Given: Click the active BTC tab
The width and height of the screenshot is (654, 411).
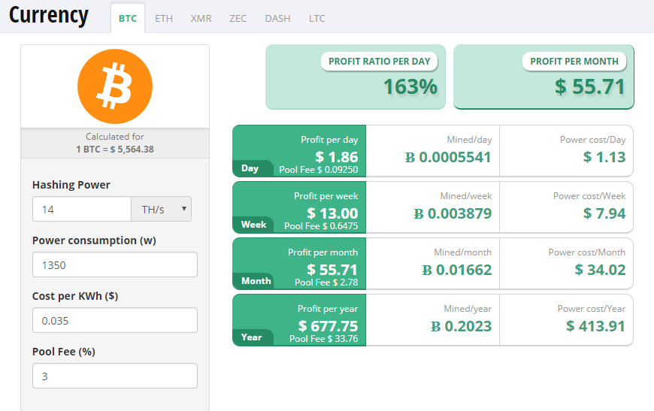Looking at the screenshot, I should pos(128,18).
